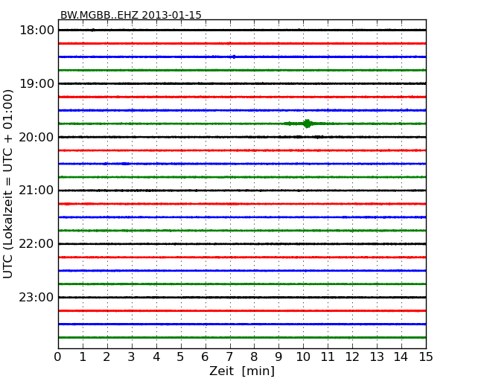
Task: Click the x-axis tick label 10
Action: [303, 357]
